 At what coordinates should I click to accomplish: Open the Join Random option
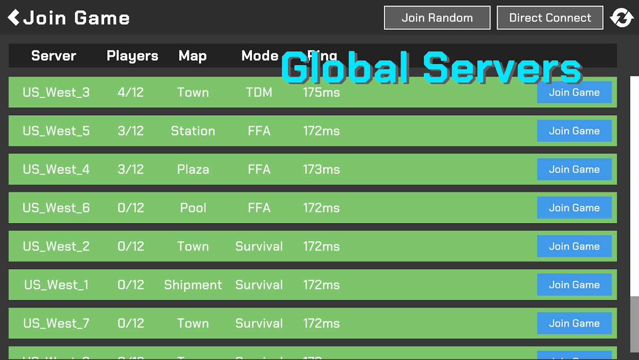point(437,18)
